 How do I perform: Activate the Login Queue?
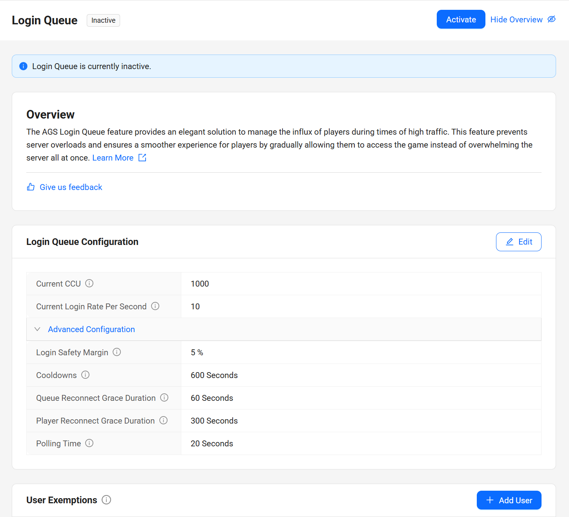461,19
